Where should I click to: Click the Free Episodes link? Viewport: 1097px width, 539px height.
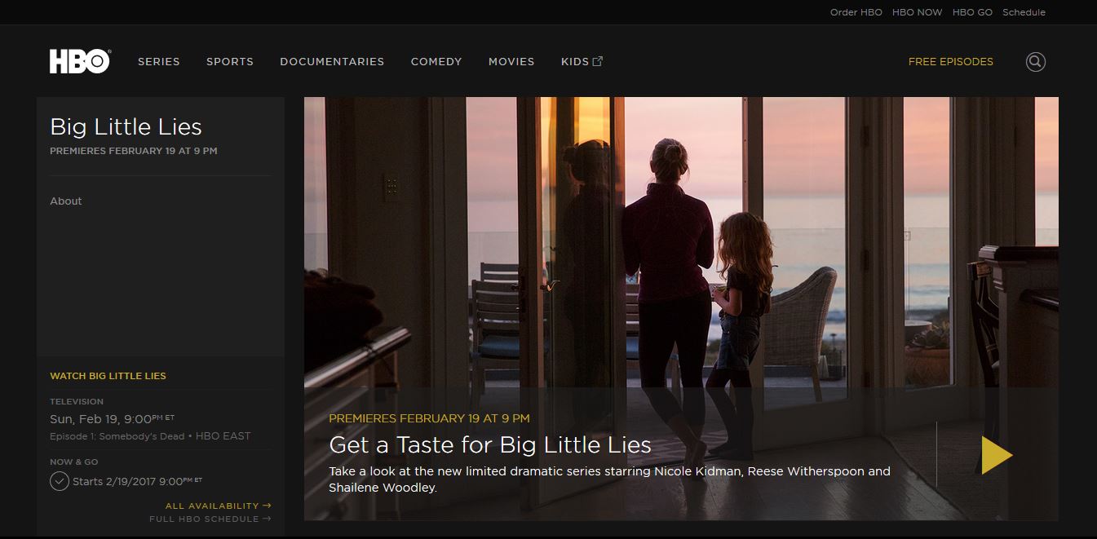[951, 61]
